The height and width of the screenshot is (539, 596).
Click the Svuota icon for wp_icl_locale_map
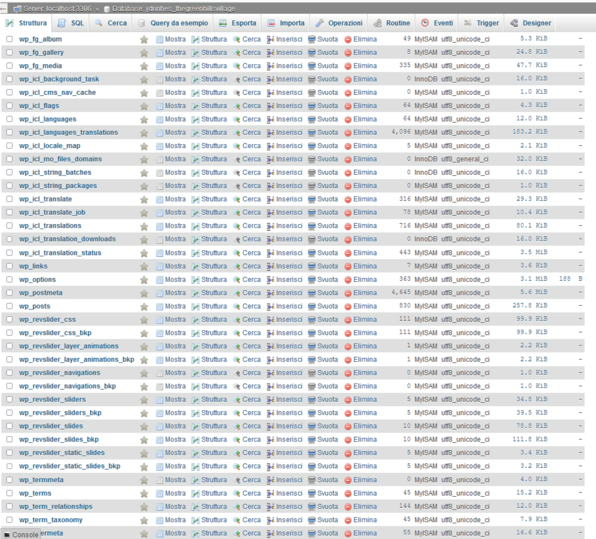tap(312, 146)
